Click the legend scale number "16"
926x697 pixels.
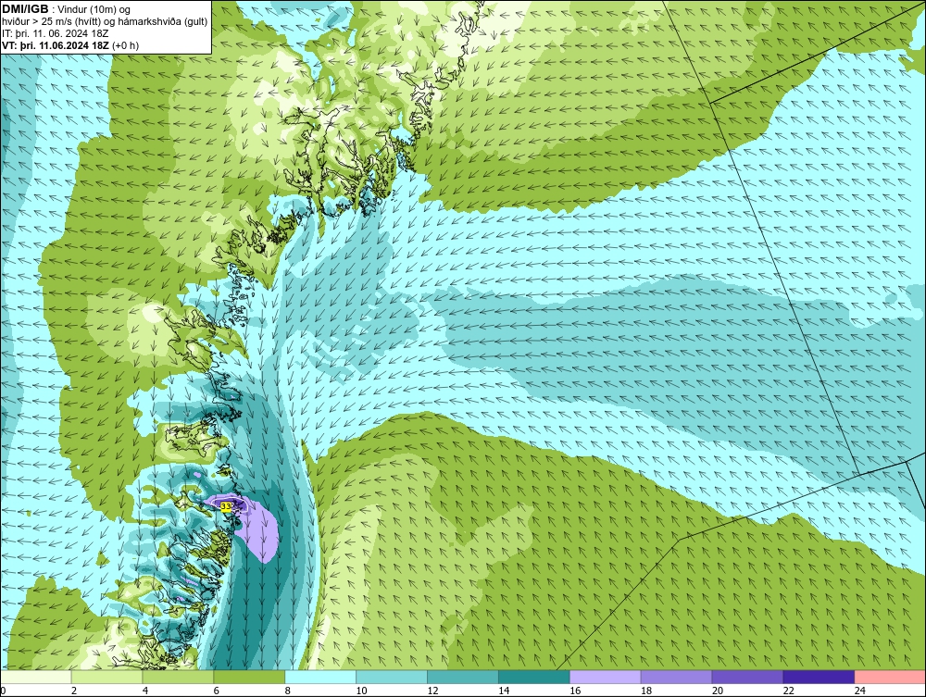(x=575, y=691)
